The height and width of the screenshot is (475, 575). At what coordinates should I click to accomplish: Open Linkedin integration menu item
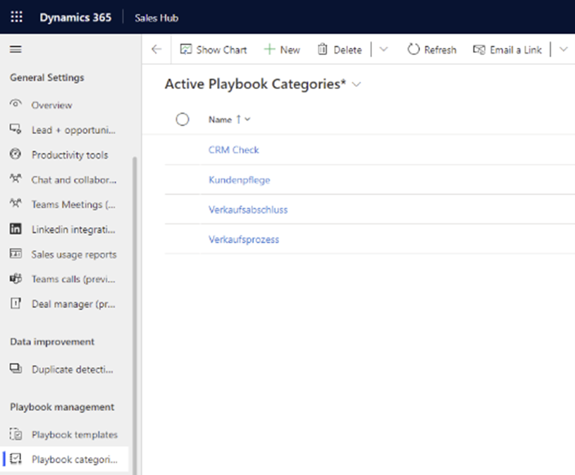coord(73,230)
